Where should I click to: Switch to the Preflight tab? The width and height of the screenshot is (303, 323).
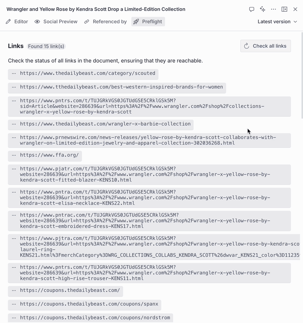click(x=148, y=22)
